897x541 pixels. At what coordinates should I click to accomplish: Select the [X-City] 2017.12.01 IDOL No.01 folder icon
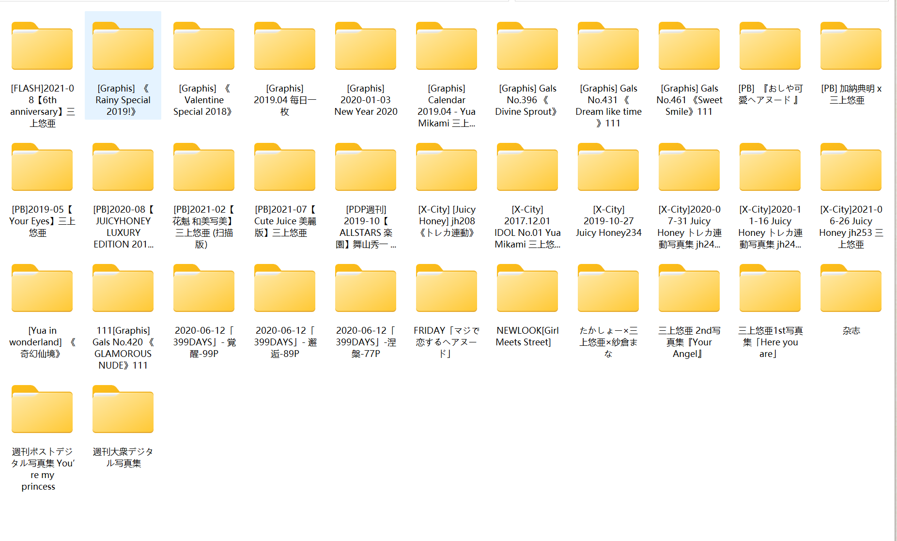[527, 167]
